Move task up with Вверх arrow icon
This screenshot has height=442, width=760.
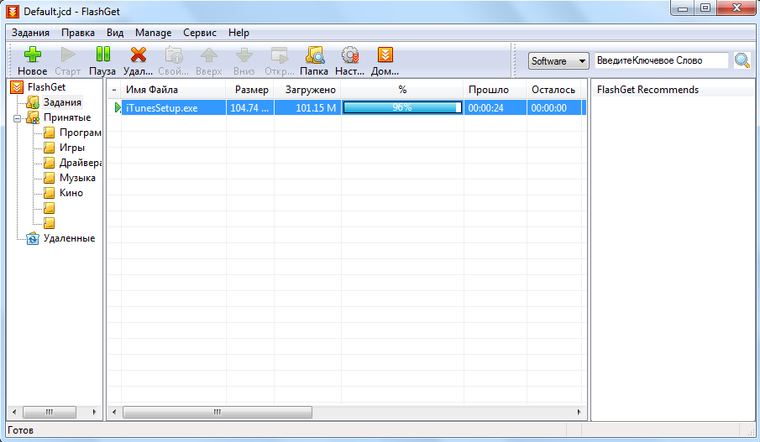click(x=209, y=55)
